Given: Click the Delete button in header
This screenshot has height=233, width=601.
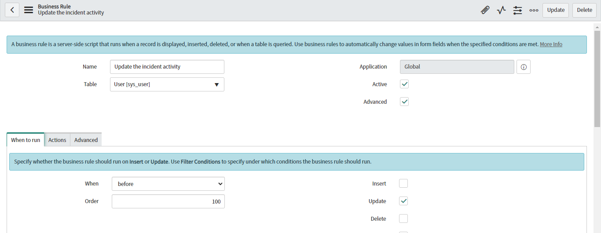Looking at the screenshot, I should point(584,10).
